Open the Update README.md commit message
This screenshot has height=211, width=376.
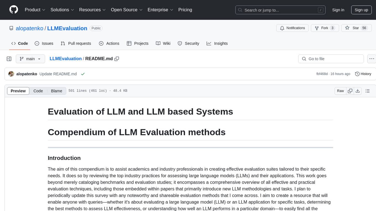(x=58, y=74)
